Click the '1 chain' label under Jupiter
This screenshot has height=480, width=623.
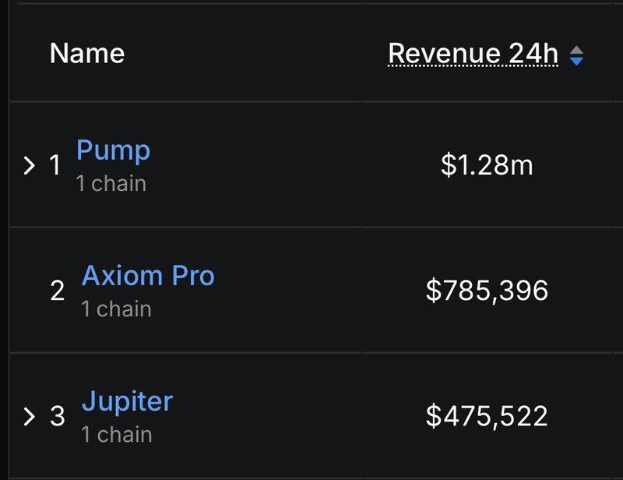click(x=116, y=435)
